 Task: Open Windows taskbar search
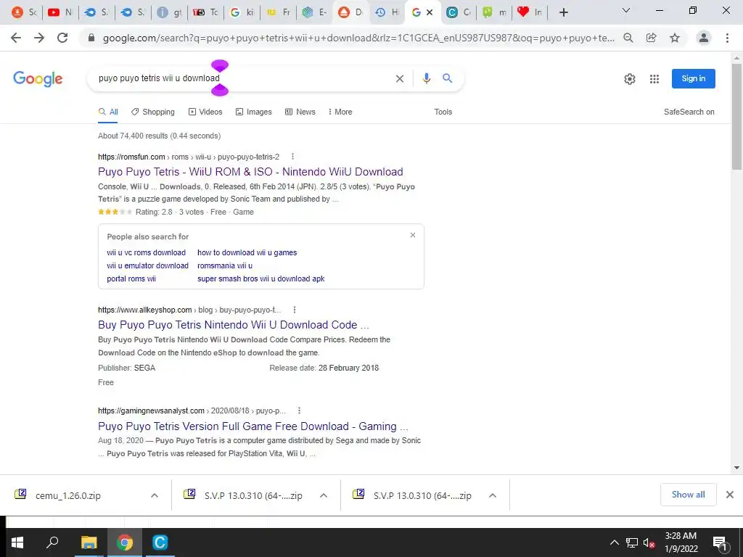coord(52,542)
